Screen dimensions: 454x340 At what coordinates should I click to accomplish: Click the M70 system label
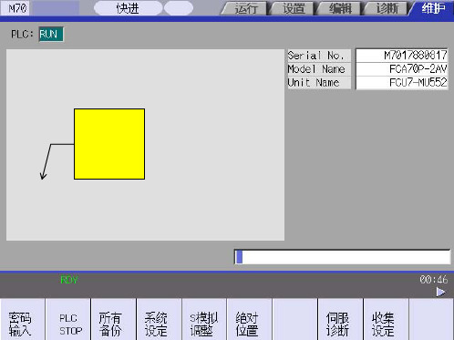(x=15, y=8)
